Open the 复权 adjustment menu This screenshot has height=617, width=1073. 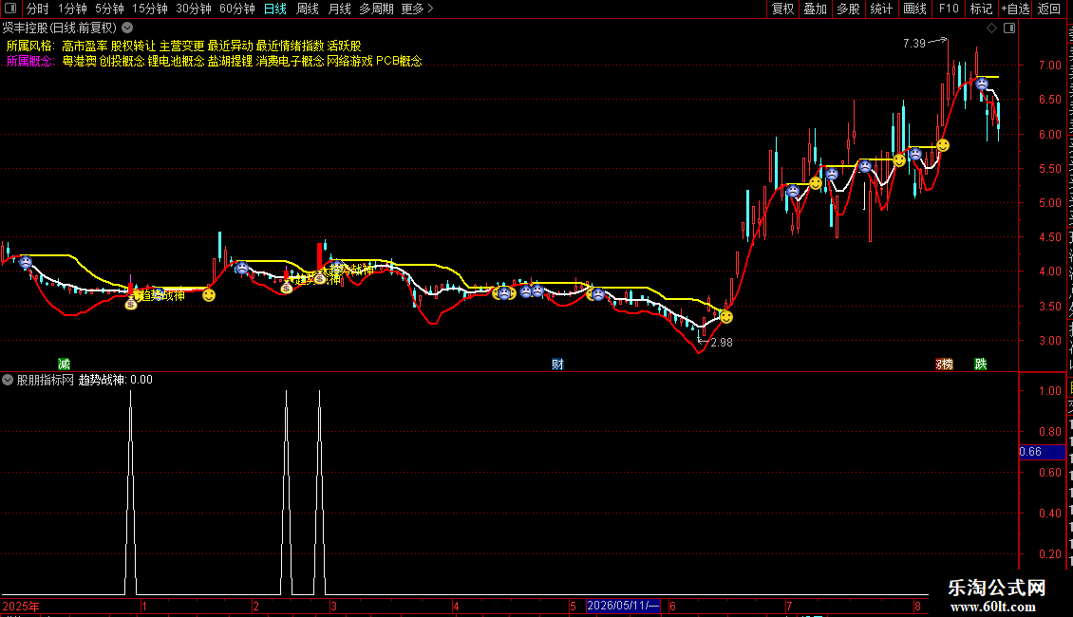782,9
